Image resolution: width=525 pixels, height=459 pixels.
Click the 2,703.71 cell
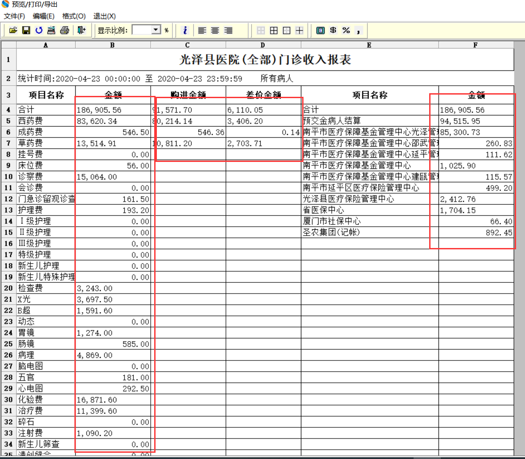click(263, 143)
